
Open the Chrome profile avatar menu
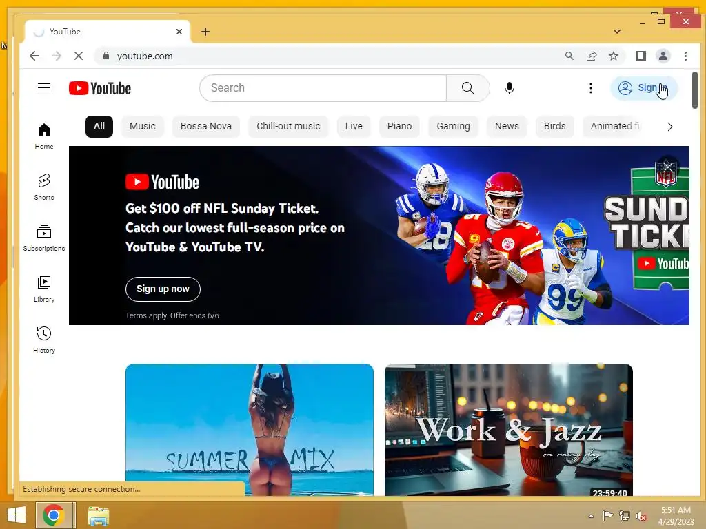pyautogui.click(x=663, y=56)
